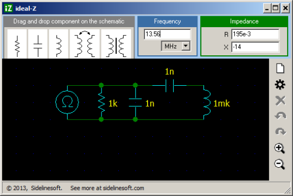Select the 1mk inductor in the schematic
Viewport: 293px width, 196px height.
[x=207, y=103]
